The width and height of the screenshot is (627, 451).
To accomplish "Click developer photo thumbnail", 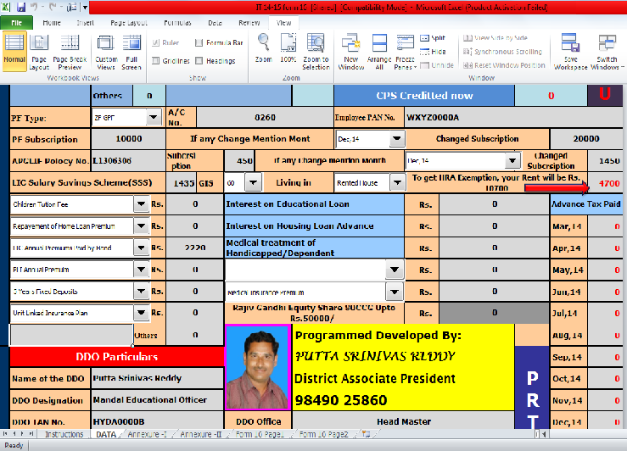I will pos(258,368).
